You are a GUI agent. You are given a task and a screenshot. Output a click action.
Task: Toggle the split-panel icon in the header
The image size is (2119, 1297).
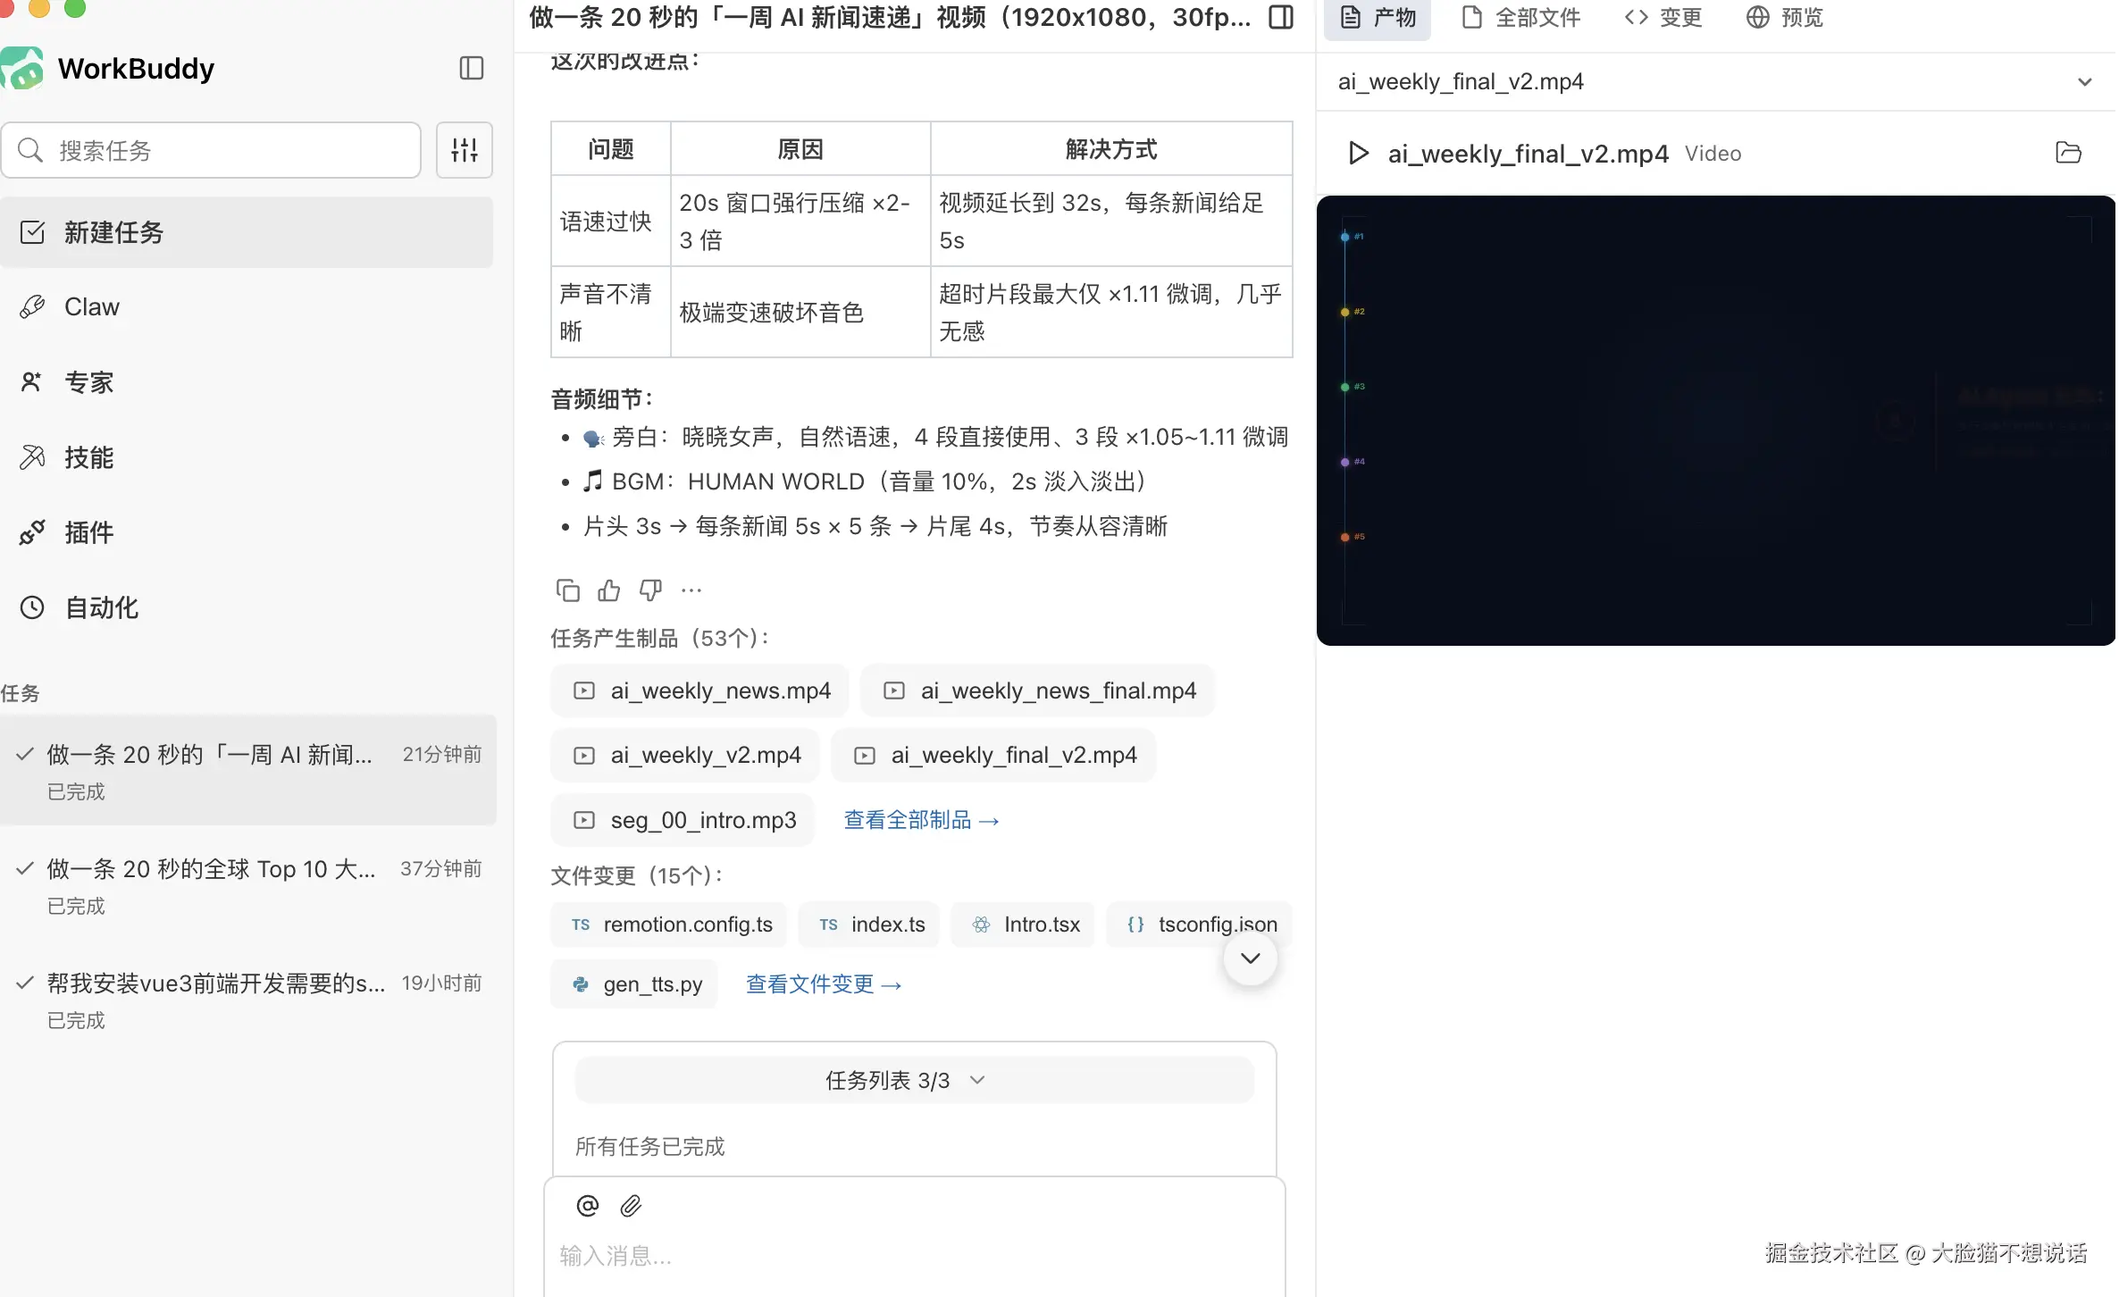pyautogui.click(x=1279, y=17)
